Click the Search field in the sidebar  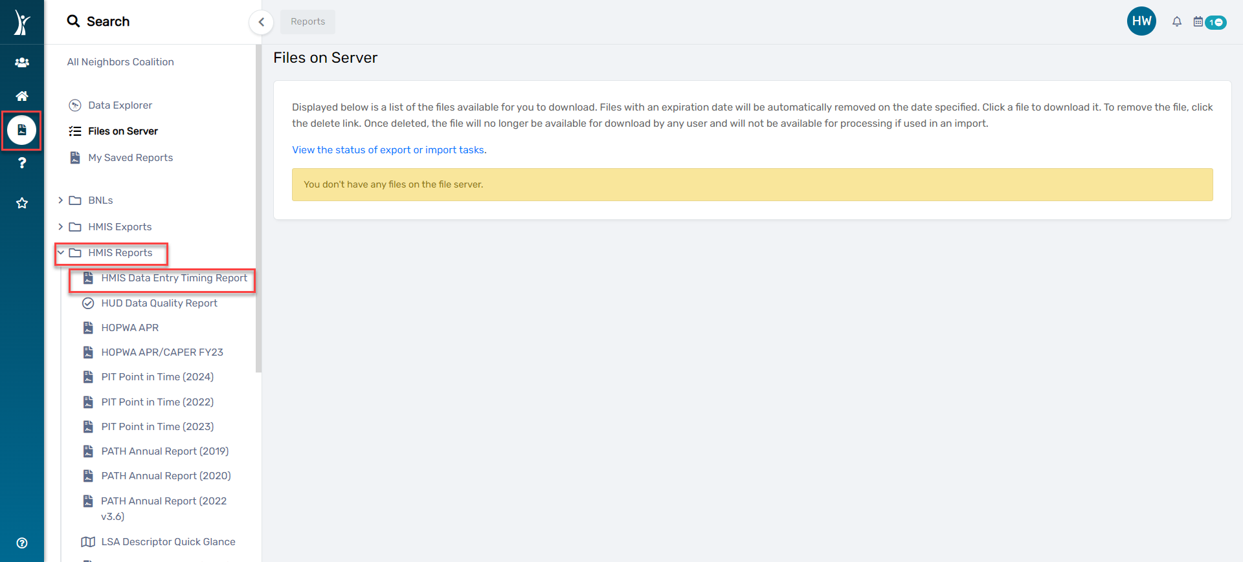click(108, 21)
